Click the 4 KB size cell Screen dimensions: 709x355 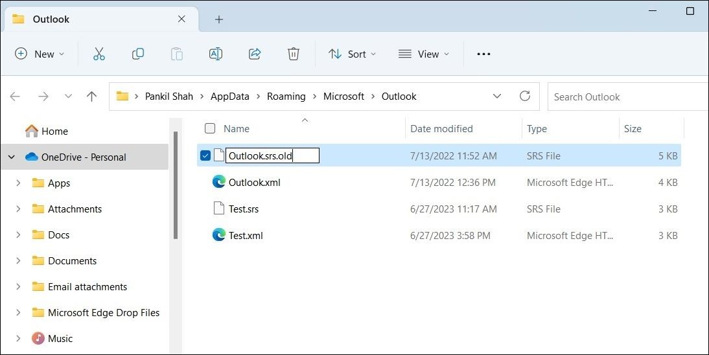tap(668, 182)
